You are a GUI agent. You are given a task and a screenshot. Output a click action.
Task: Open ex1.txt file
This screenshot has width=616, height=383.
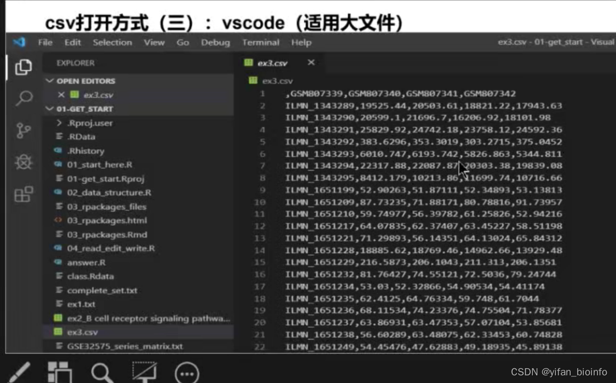81,304
